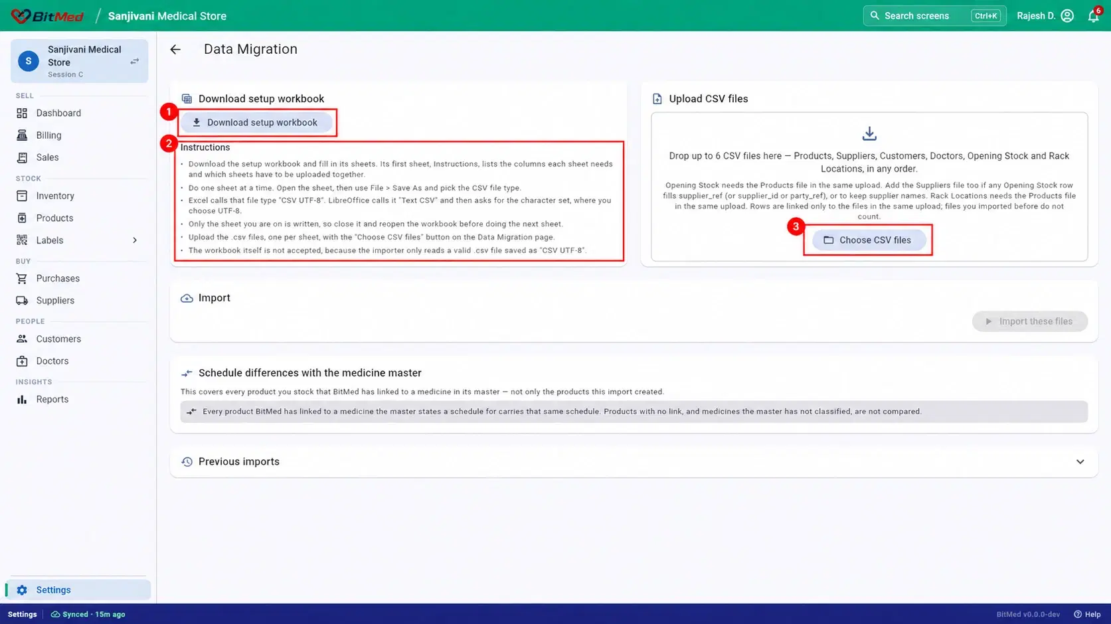
Task: Click the Sales receipt icon
Action: coord(22,157)
